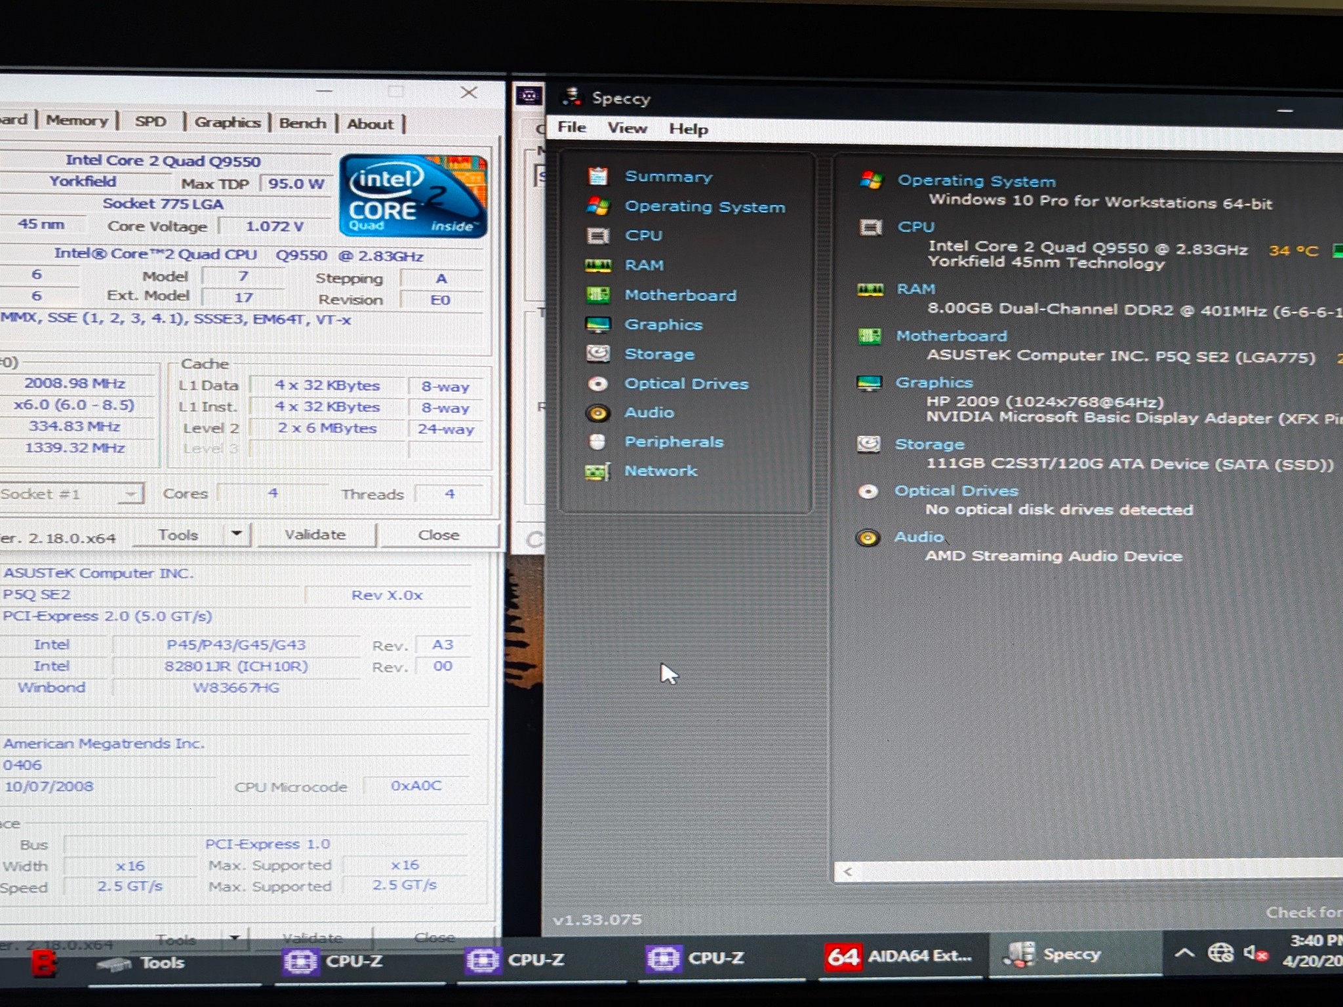Open the Motherboard sidebar icon
The image size is (1343, 1007).
tap(597, 295)
